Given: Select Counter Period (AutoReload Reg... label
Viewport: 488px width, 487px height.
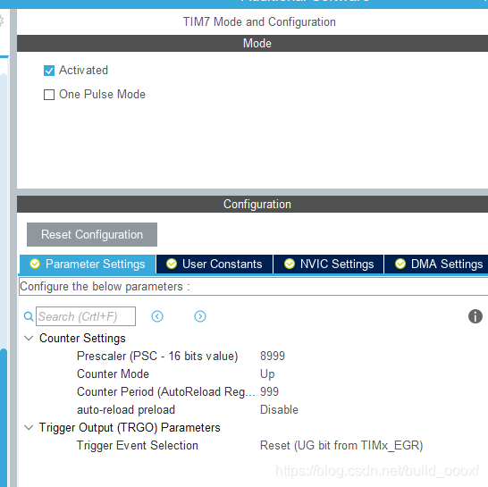Looking at the screenshot, I should pos(165,392).
